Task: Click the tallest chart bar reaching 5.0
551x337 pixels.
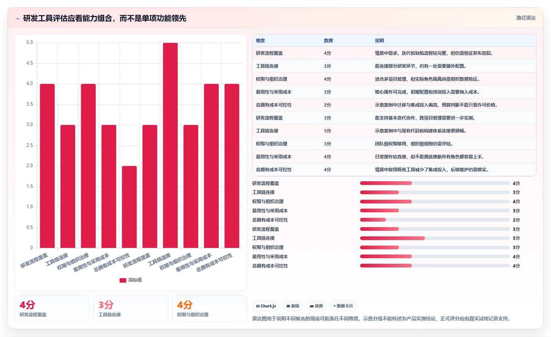Action: [170, 145]
